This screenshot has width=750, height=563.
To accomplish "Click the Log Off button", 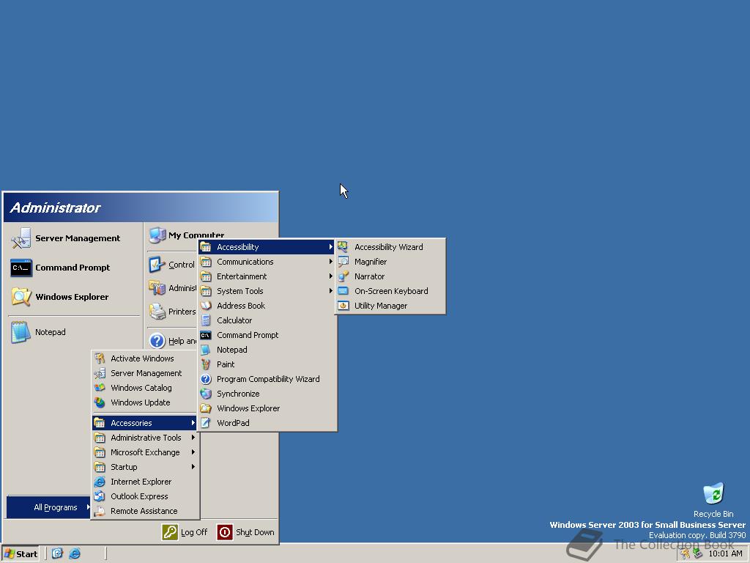I will click(185, 532).
